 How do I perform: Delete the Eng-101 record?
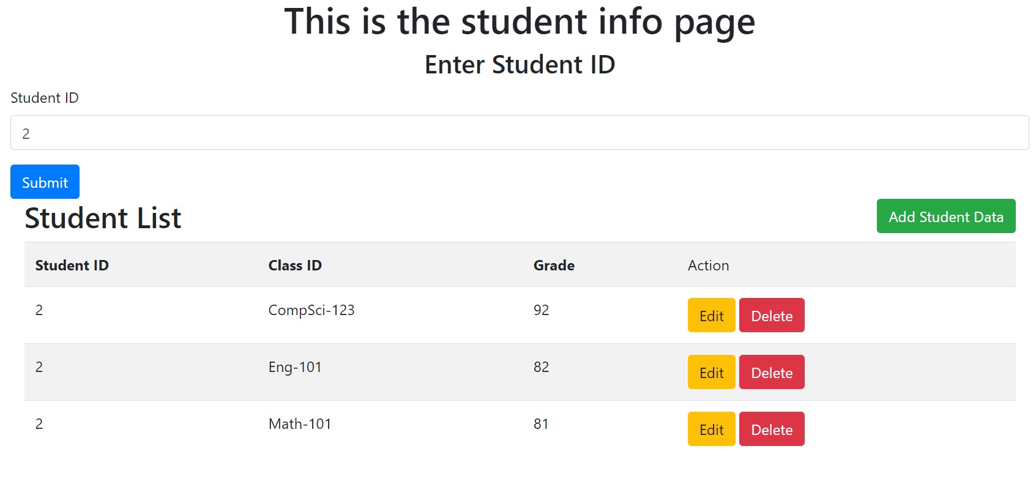772,372
